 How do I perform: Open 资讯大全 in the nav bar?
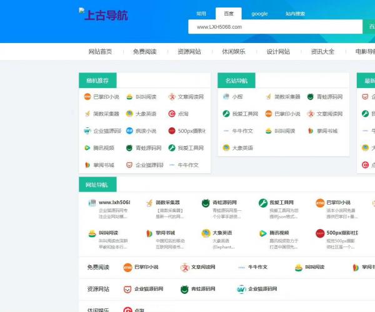(x=322, y=52)
